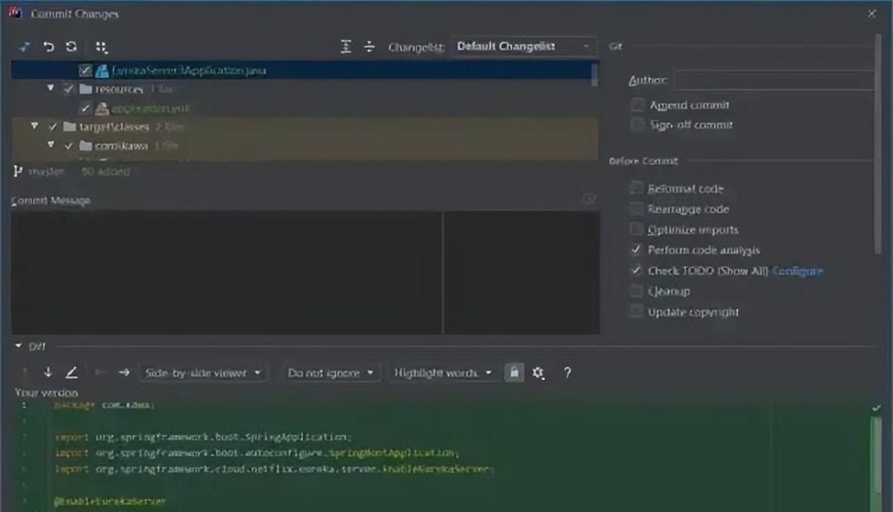This screenshot has height=512, width=893.
Task: Click the Rollback (undo arrow) icon
Action: [x=48, y=47]
